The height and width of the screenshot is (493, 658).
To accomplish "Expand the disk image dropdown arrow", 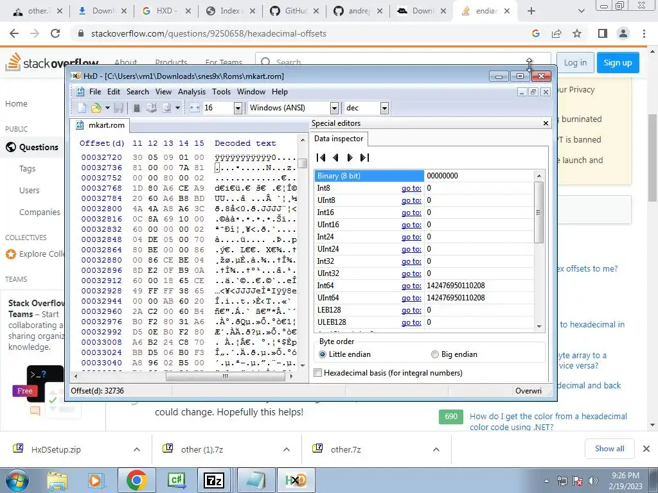I will pyautogui.click(x=177, y=108).
